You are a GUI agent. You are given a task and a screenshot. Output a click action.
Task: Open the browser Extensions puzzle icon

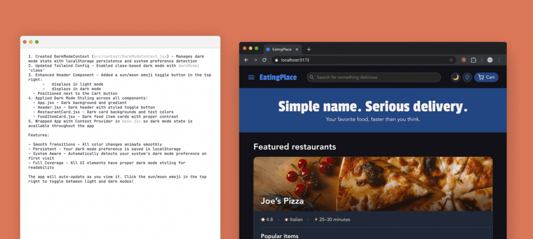(474, 60)
